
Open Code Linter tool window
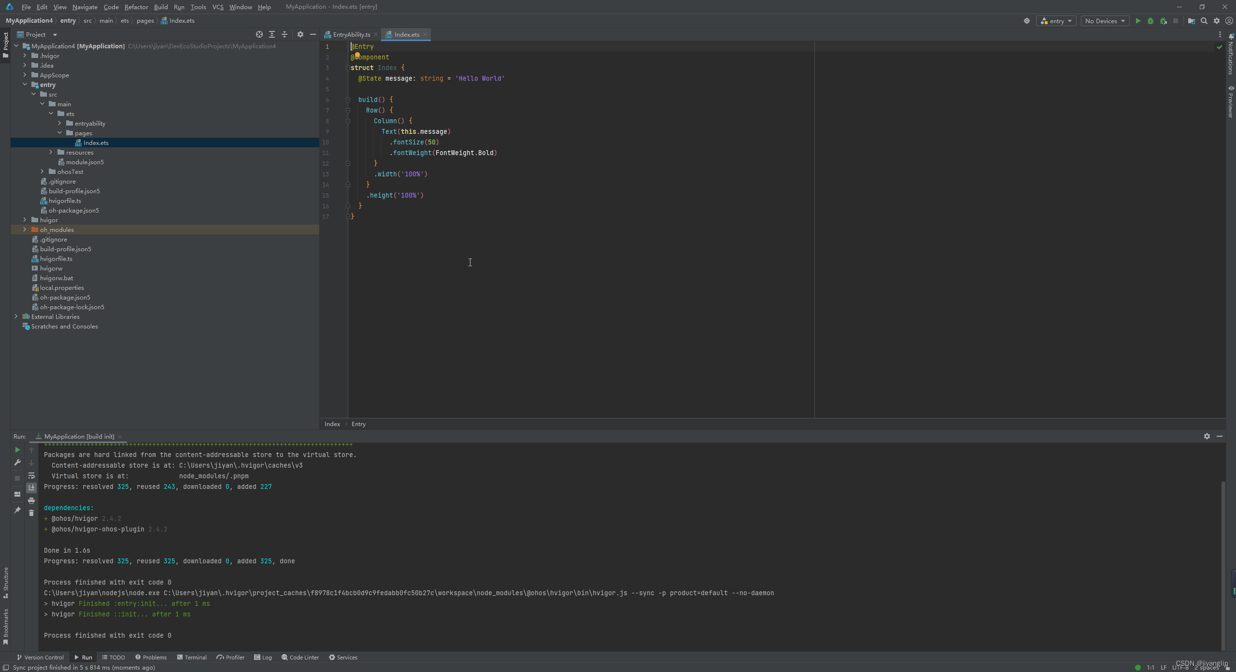(300, 657)
